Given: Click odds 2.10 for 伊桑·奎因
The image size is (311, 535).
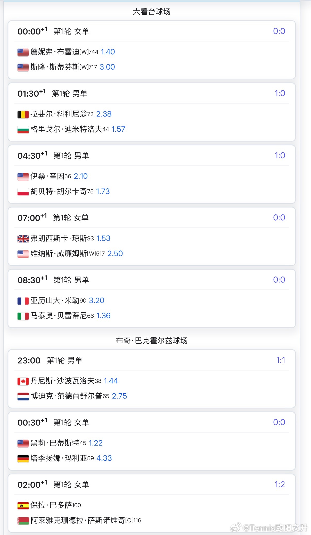Looking at the screenshot, I should pyautogui.click(x=81, y=176).
